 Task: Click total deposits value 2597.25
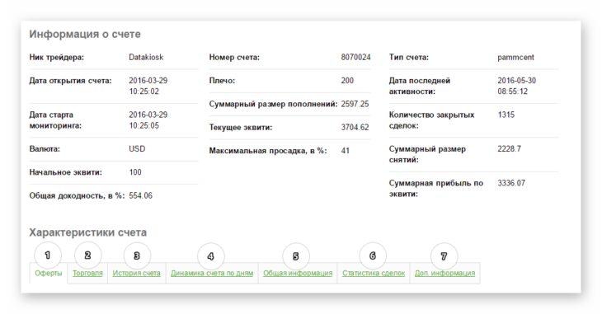(355, 104)
